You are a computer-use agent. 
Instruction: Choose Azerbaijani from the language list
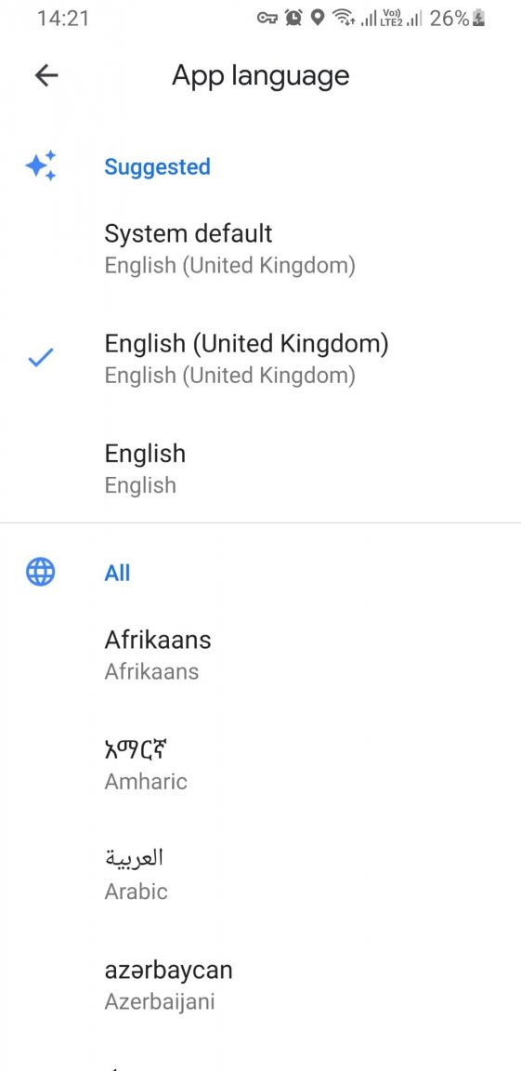(x=260, y=985)
